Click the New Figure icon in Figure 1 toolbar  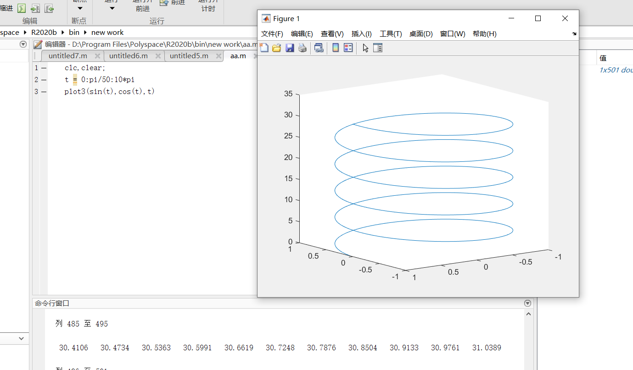264,48
